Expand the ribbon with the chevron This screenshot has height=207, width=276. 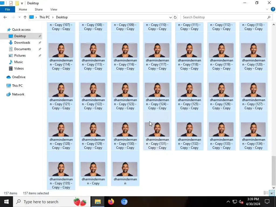pyautogui.click(x=267, y=9)
